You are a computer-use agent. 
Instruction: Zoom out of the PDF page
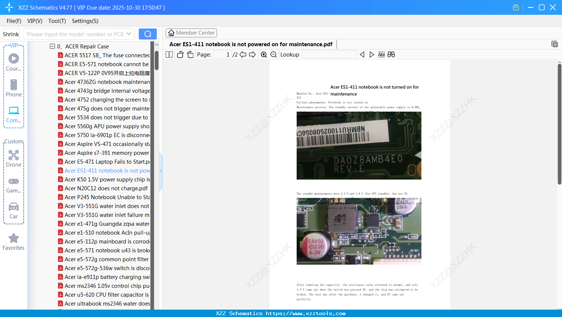tap(273, 54)
